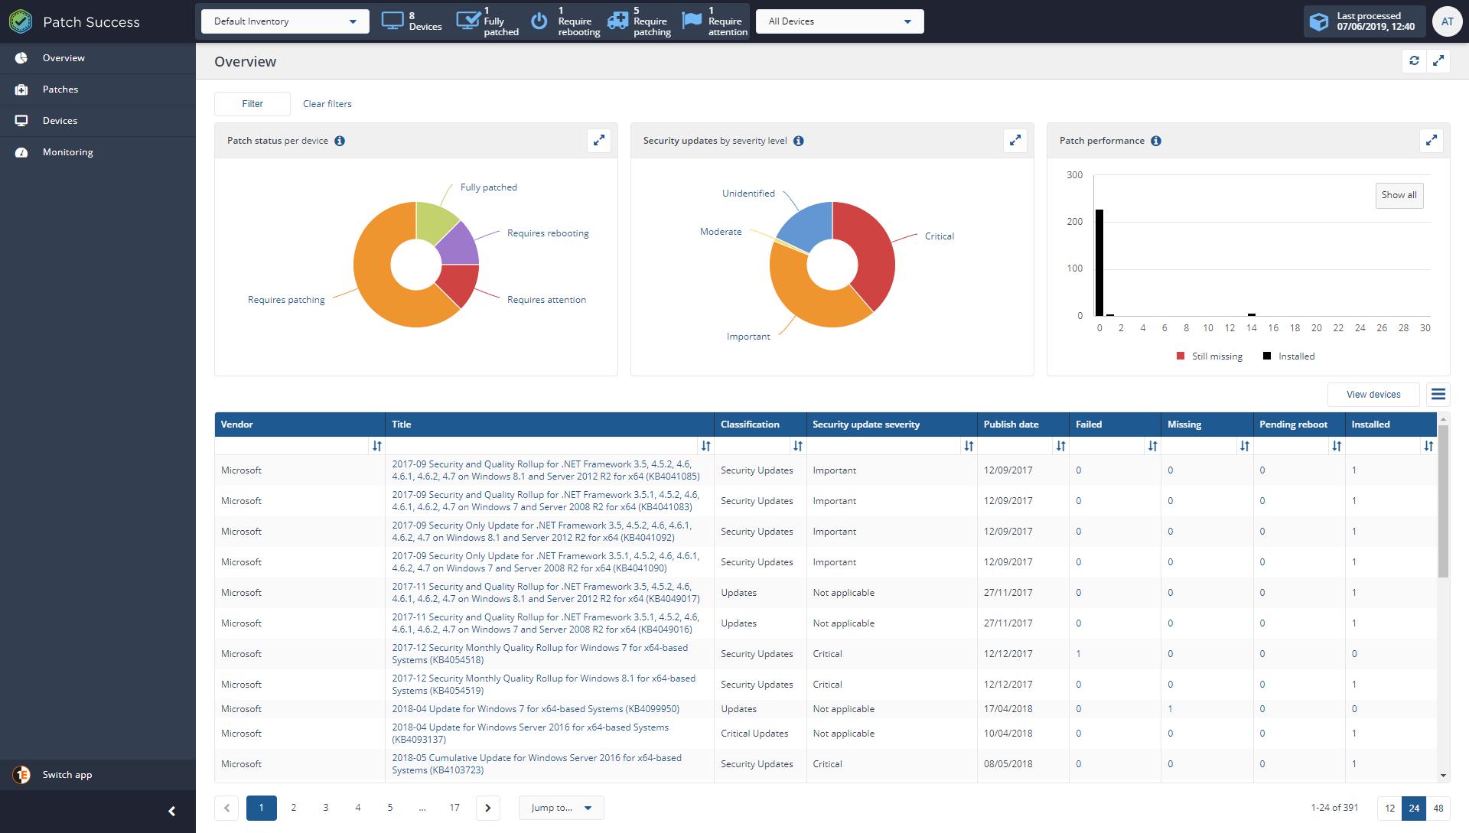Click the table vertical scrollbar
This screenshot has height=833, width=1469.
click(1443, 501)
